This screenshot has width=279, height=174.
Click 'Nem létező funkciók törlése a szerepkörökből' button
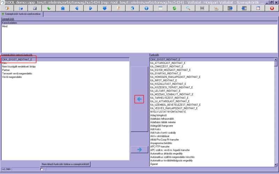(x=66, y=164)
